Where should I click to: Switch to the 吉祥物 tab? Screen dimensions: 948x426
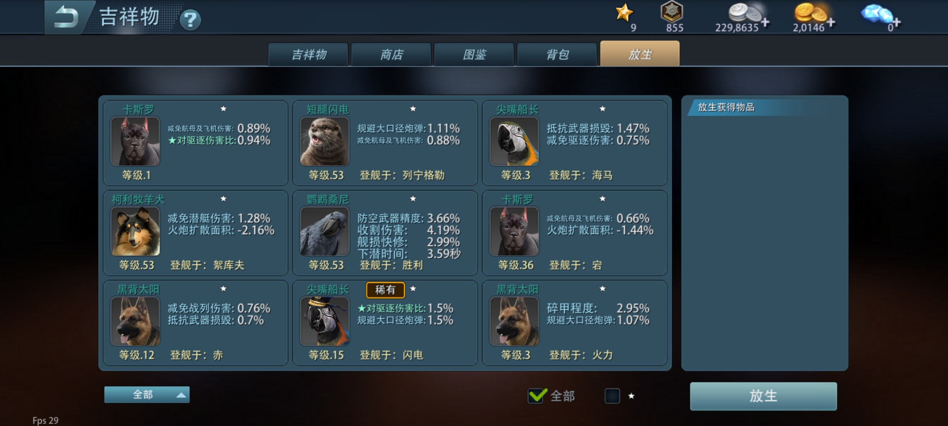[308, 54]
